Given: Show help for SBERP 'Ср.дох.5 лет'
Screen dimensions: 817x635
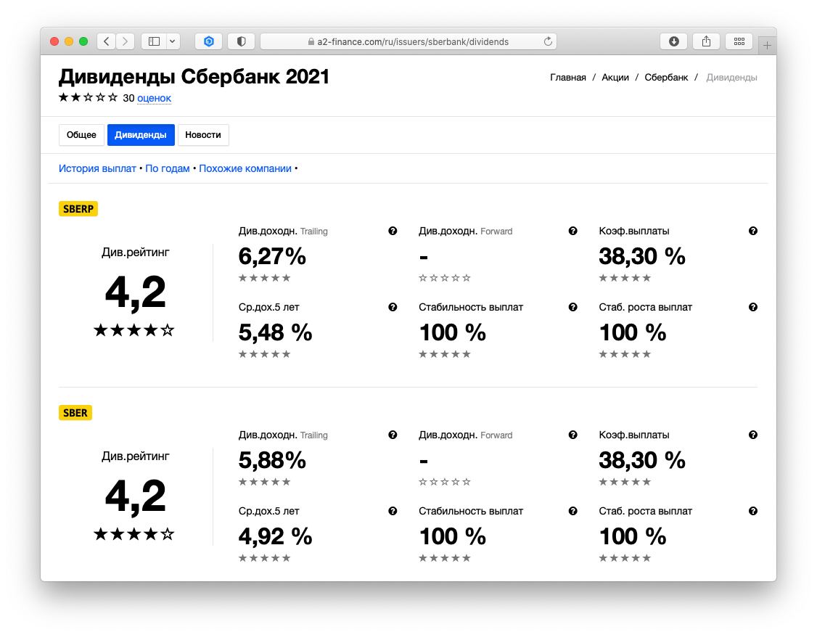Looking at the screenshot, I should 393,307.
